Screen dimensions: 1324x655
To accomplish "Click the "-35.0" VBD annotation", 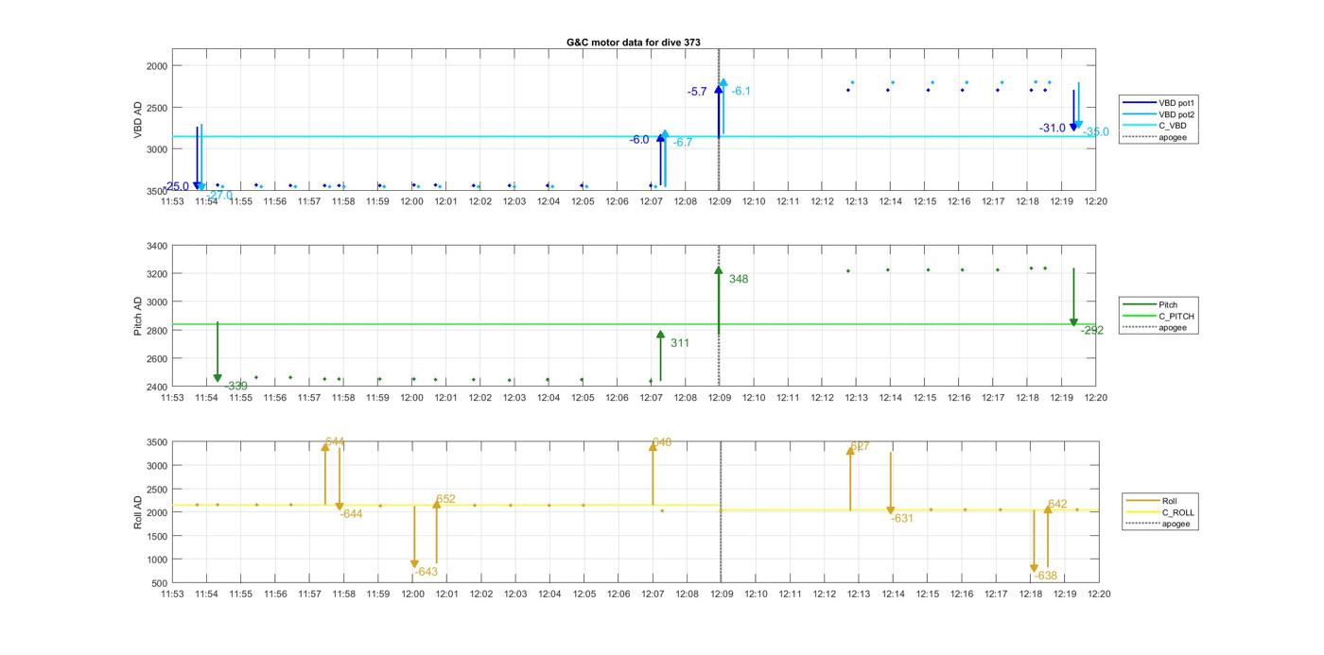I will pos(1096,132).
